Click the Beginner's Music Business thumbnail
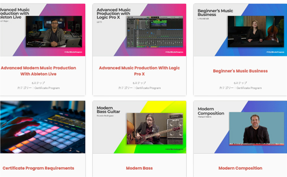Screen dimensions: 287x177 pos(240,30)
